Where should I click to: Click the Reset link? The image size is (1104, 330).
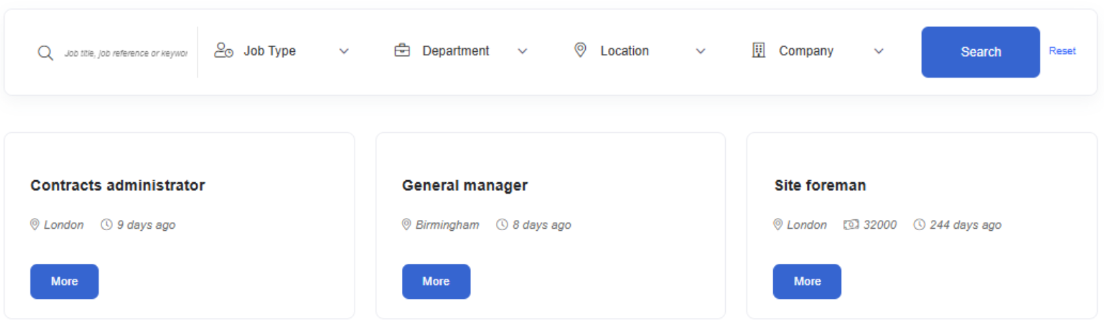(x=1061, y=51)
